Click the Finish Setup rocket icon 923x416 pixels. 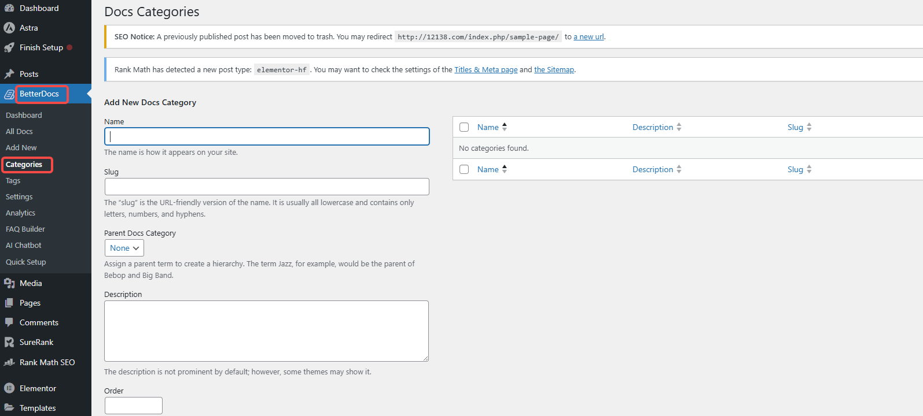[x=9, y=48]
